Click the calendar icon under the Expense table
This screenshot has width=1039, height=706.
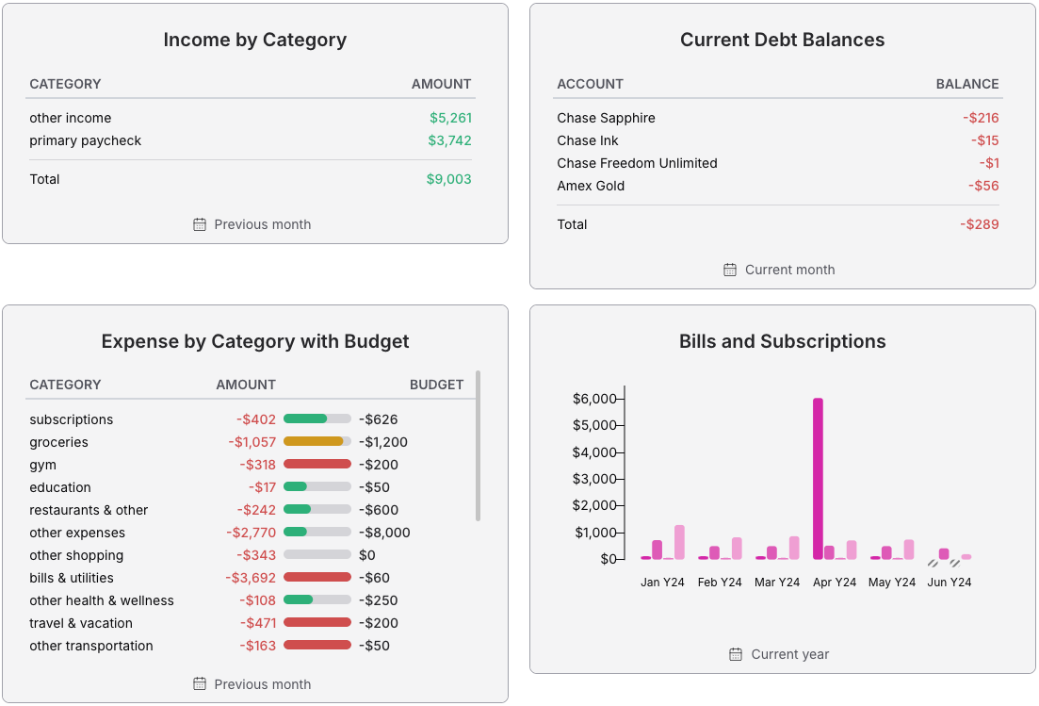point(200,684)
